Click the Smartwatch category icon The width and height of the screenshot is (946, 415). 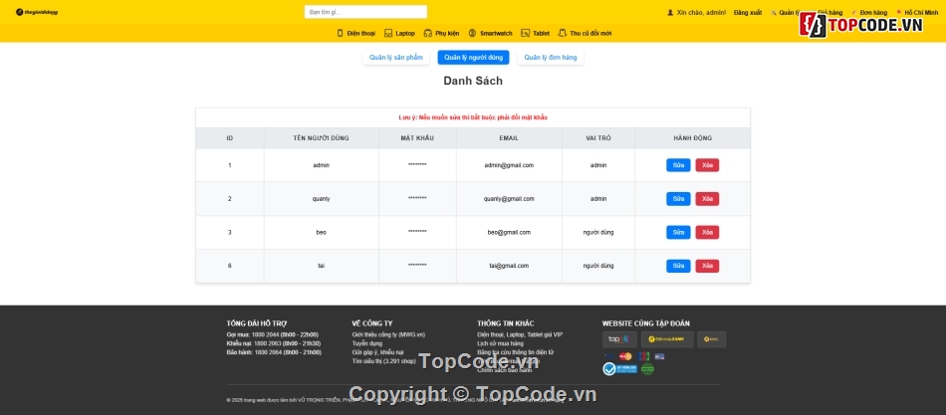pos(472,33)
